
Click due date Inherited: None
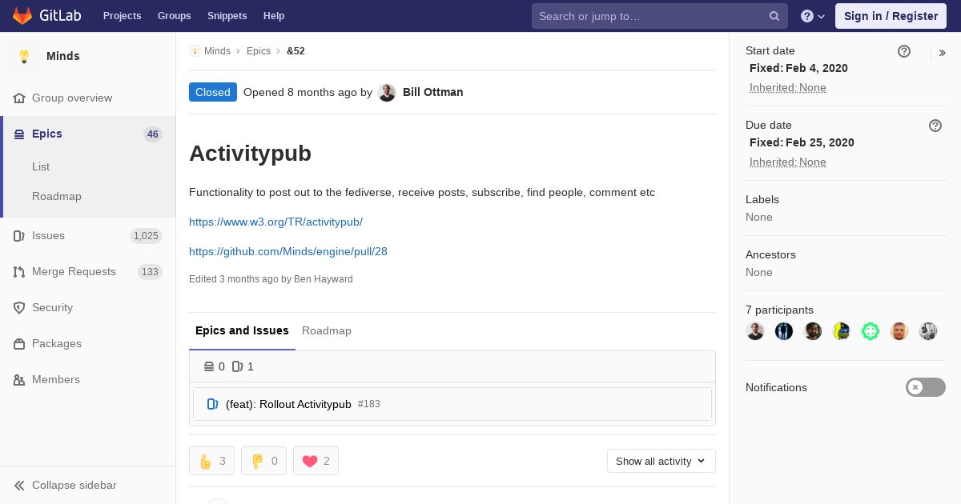click(x=788, y=162)
